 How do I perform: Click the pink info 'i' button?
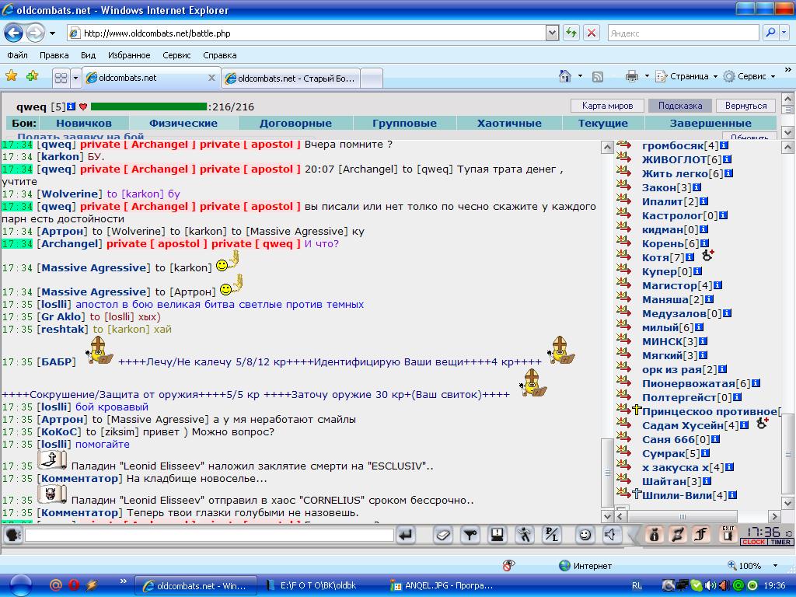(x=655, y=535)
